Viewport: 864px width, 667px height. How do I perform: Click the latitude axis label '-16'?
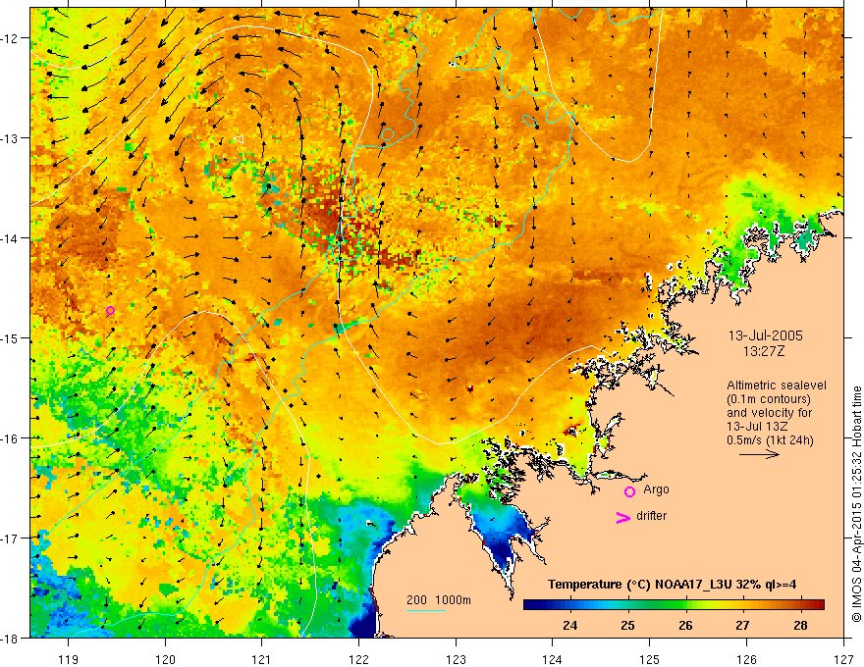pos(10,438)
